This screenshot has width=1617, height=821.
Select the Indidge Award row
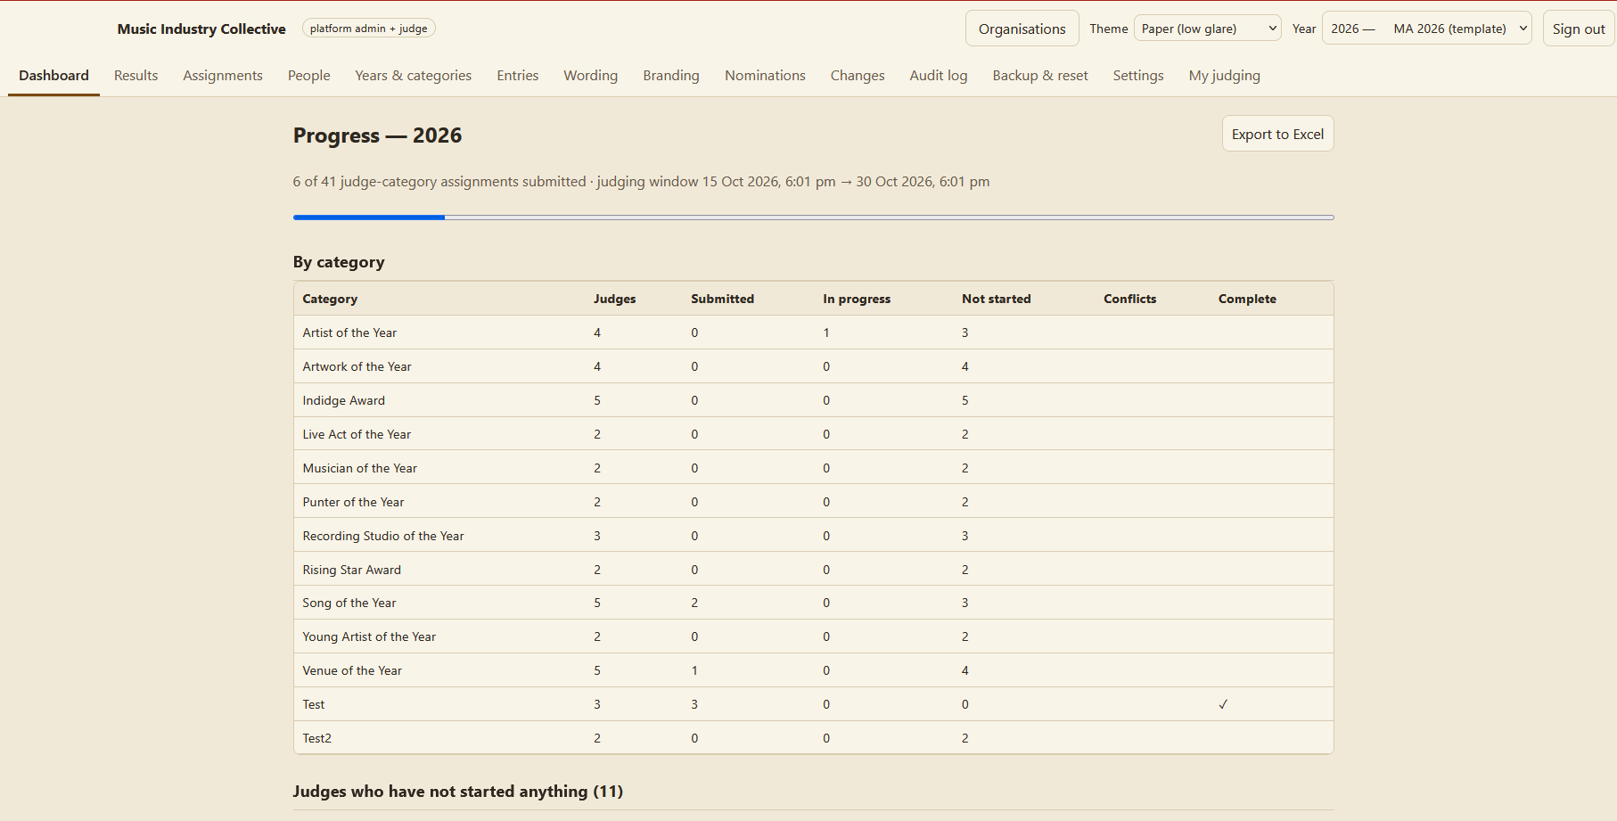pos(813,400)
